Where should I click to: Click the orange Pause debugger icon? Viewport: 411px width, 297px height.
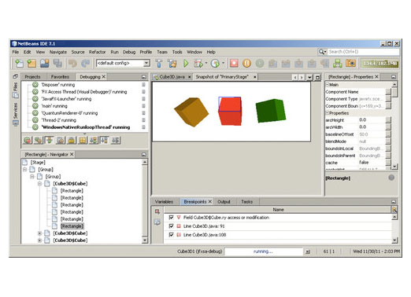click(246, 64)
